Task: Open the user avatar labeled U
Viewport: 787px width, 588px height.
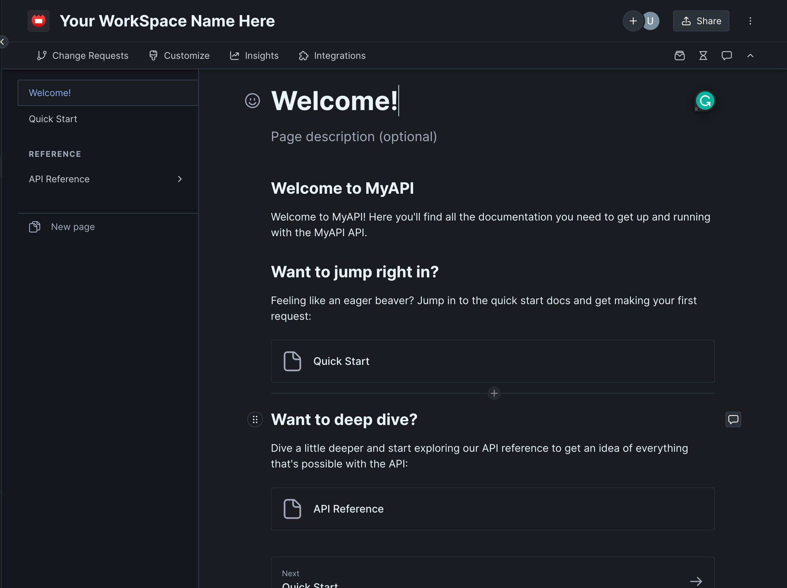Action: pyautogui.click(x=652, y=21)
